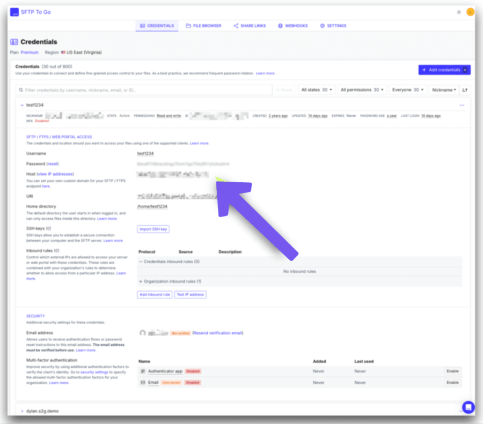The width and height of the screenshot is (483, 424).
Task: Switch to the File Browser tab
Action: tap(203, 26)
